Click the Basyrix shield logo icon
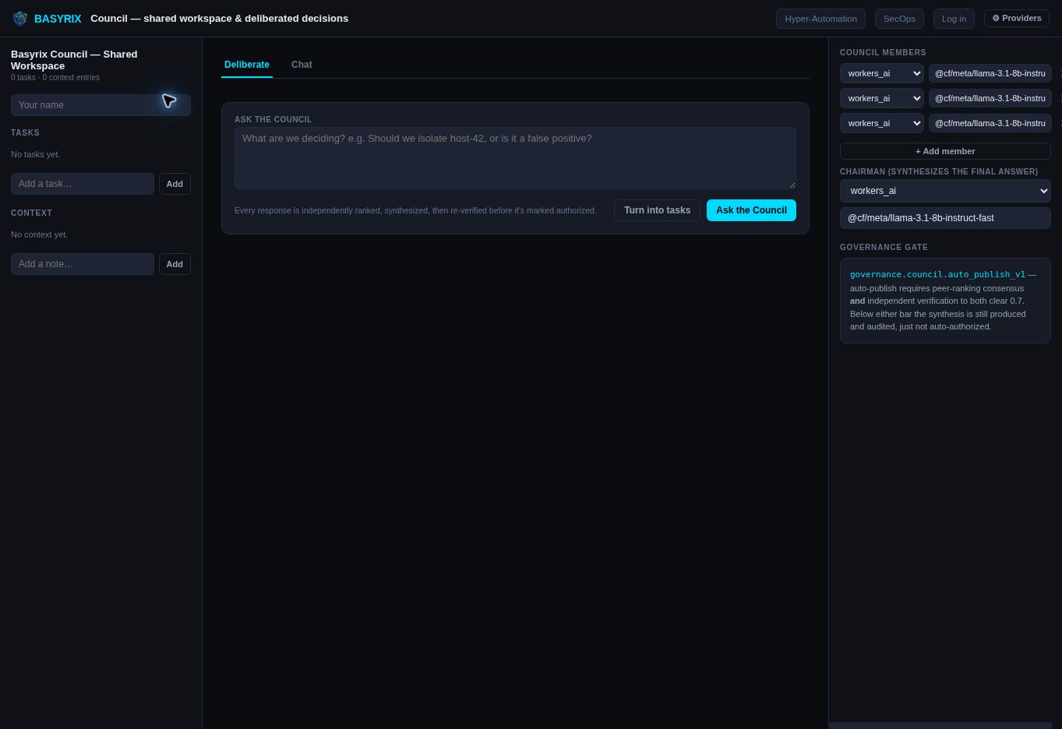This screenshot has height=729, width=1062. (20, 19)
